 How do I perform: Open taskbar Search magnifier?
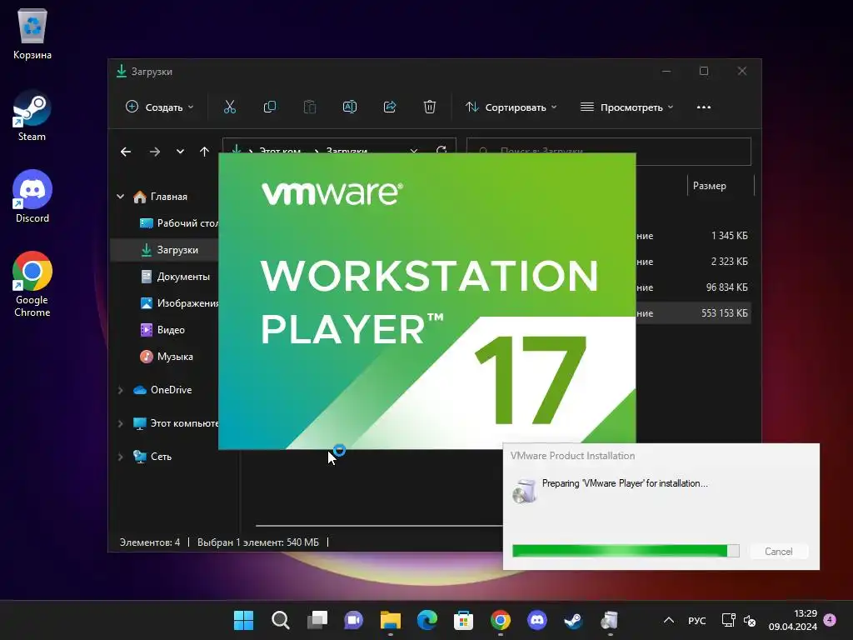pos(280,620)
